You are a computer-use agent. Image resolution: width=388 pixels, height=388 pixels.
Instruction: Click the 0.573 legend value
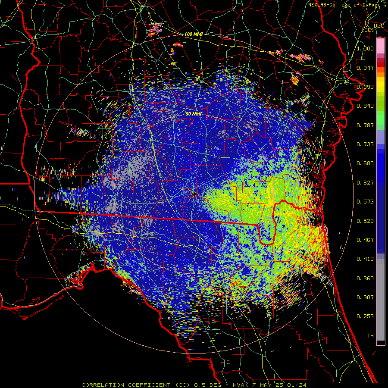[x=365, y=202]
